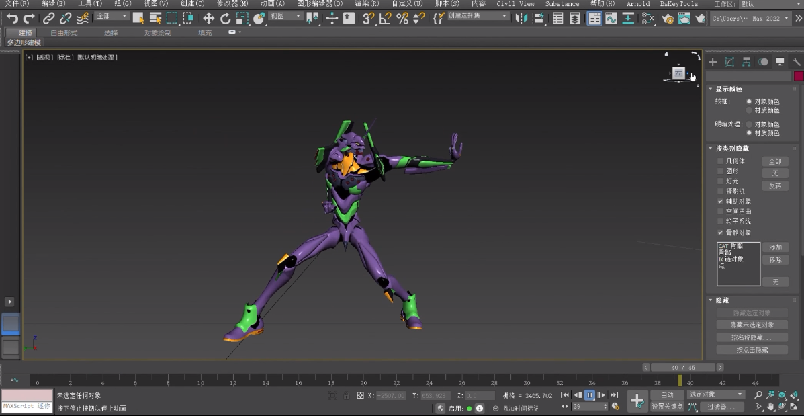Open the Arnold menu

click(x=638, y=3)
